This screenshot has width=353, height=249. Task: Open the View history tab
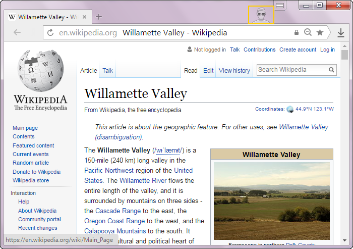(x=234, y=71)
